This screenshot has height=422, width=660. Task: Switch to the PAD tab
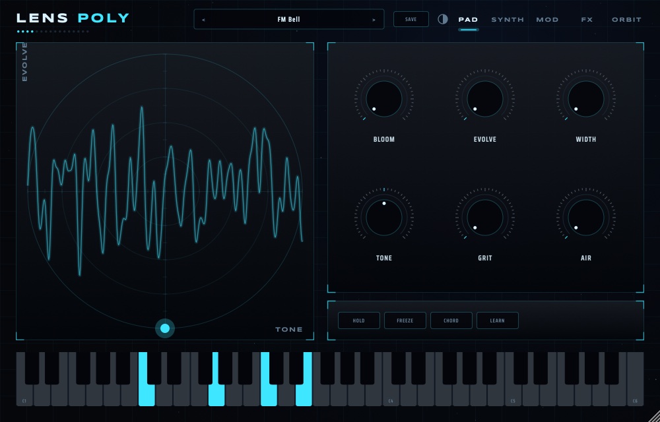468,20
